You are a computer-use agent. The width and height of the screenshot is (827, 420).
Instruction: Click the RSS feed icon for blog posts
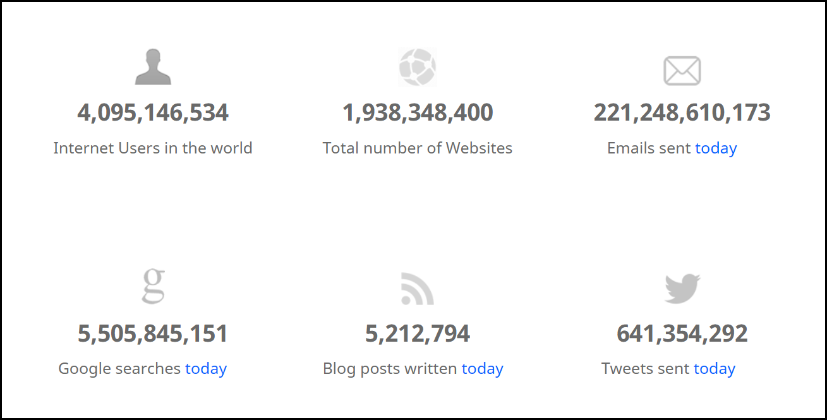(x=418, y=289)
